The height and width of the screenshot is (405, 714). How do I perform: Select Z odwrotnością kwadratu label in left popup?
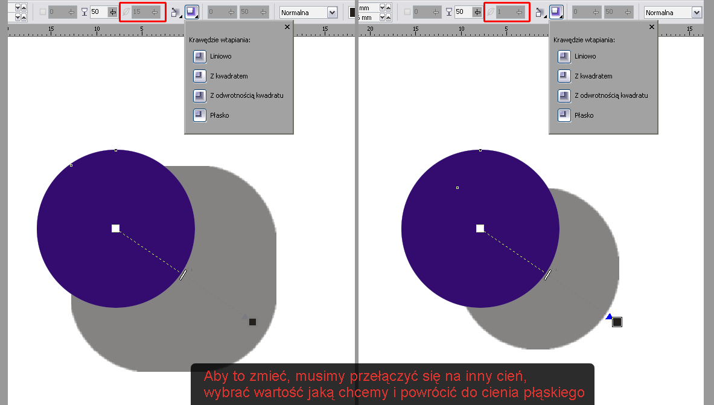[x=246, y=95]
